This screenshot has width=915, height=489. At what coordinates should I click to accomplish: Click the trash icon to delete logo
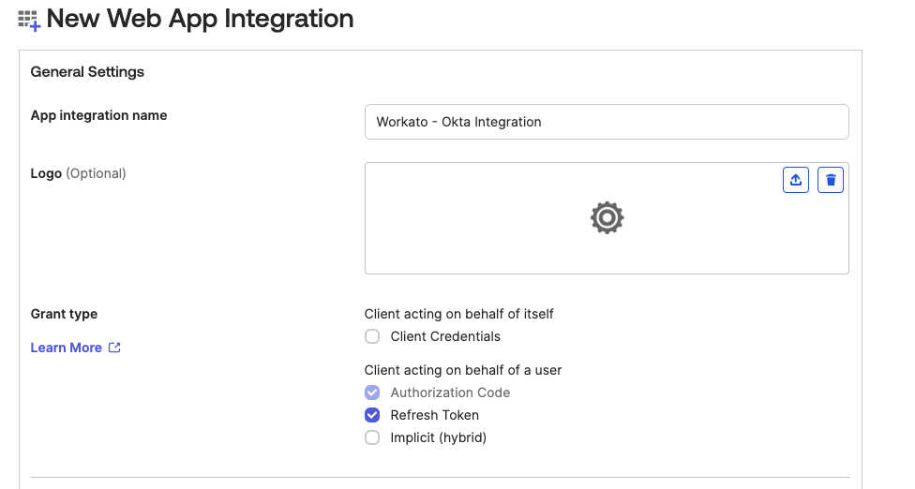tap(831, 180)
